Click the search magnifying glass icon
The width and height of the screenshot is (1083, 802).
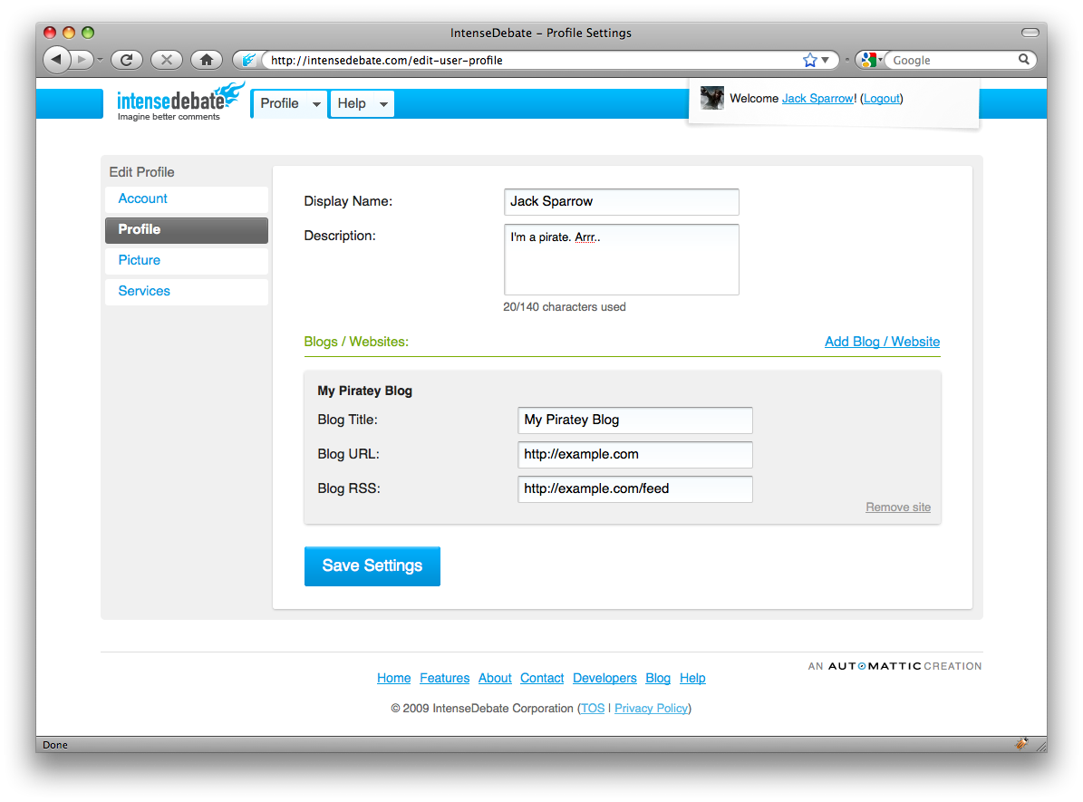tap(1024, 60)
